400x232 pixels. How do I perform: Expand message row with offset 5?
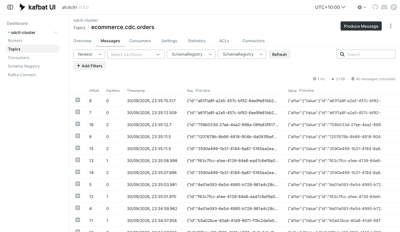78,184
